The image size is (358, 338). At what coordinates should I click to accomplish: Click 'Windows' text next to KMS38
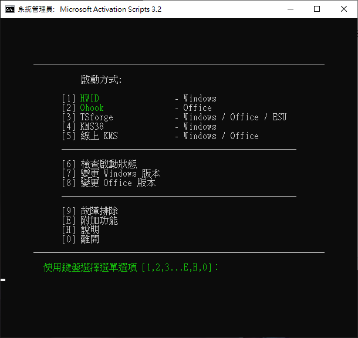[200, 126]
